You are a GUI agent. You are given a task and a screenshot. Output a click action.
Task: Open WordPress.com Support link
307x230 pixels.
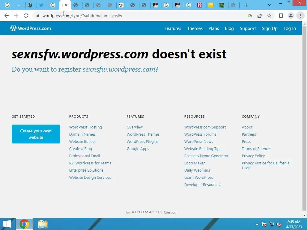[x=205, y=127]
